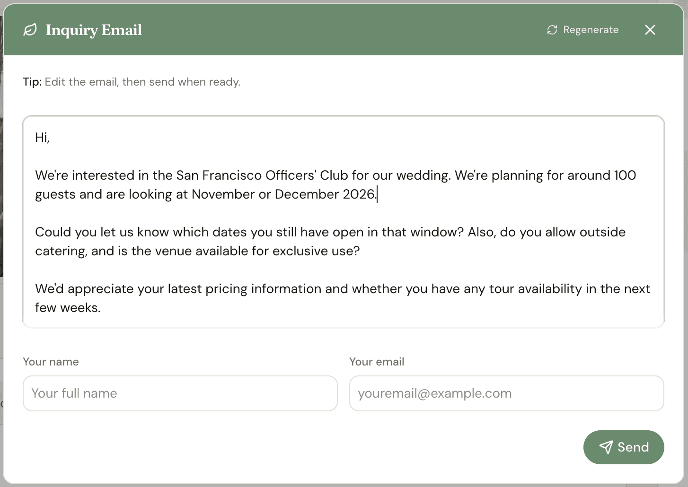Click 'catering, and is the venue available' line

[197, 251]
